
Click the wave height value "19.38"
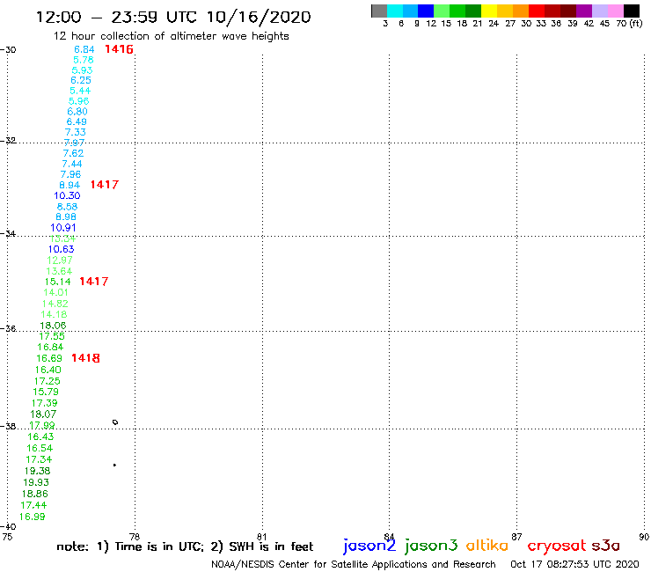coord(37,471)
